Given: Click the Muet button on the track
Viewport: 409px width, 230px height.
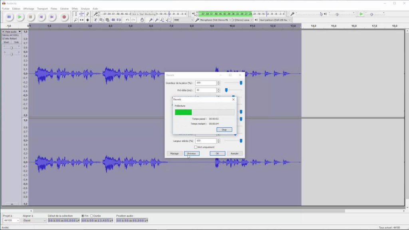Looking at the screenshot, I should coord(6,42).
